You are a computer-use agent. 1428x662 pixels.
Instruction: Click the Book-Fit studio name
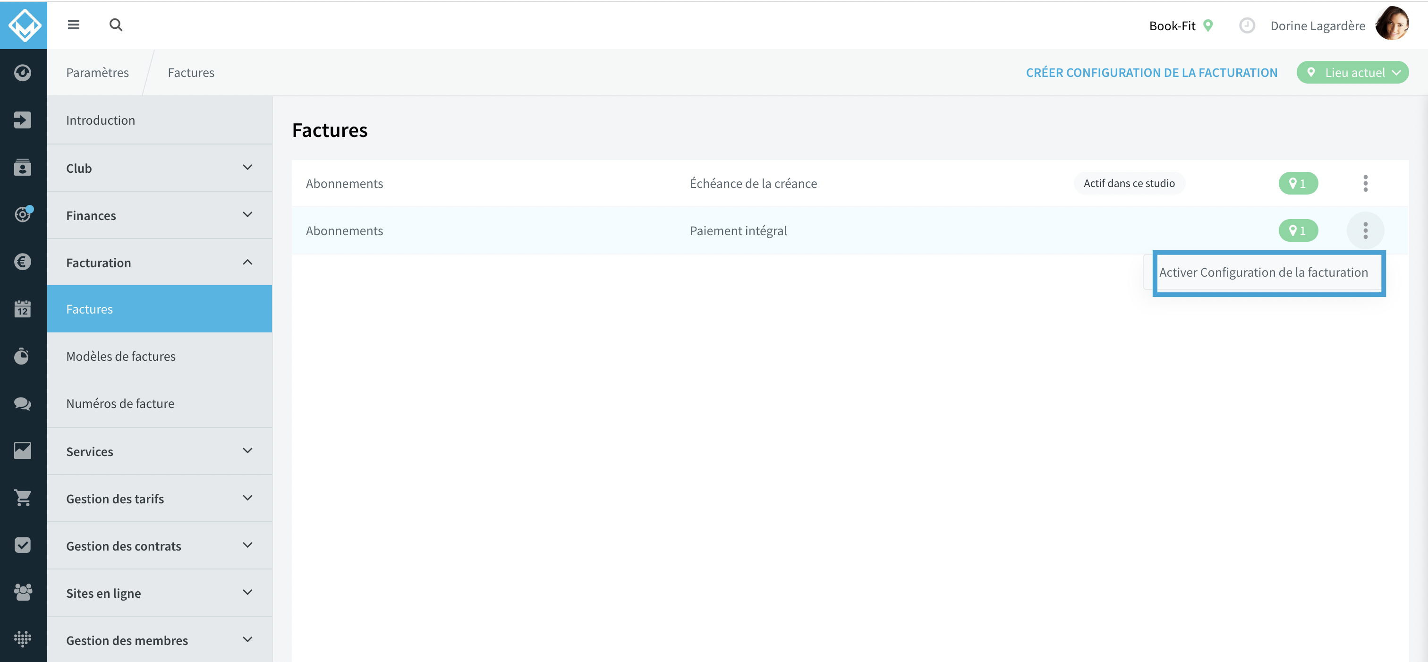[x=1172, y=25]
